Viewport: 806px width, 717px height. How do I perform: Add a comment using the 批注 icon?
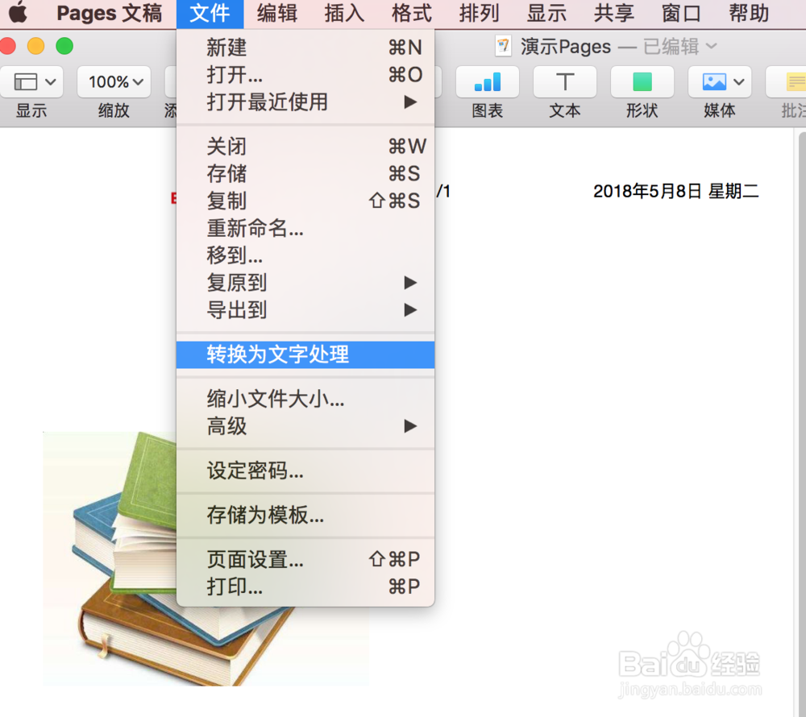coord(794,81)
